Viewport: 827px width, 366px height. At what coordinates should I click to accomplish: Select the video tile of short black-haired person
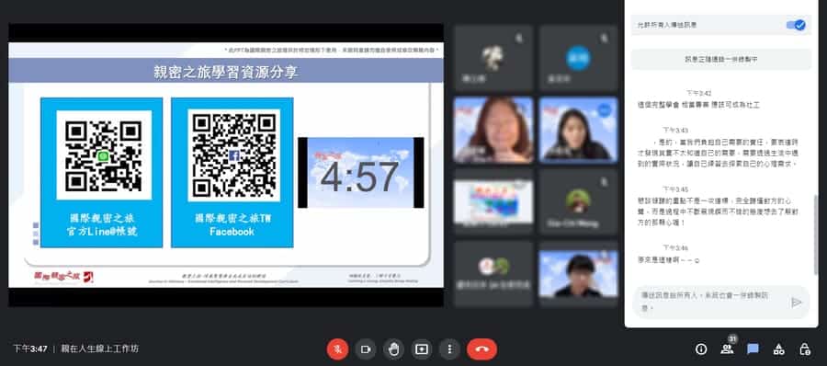click(579, 273)
